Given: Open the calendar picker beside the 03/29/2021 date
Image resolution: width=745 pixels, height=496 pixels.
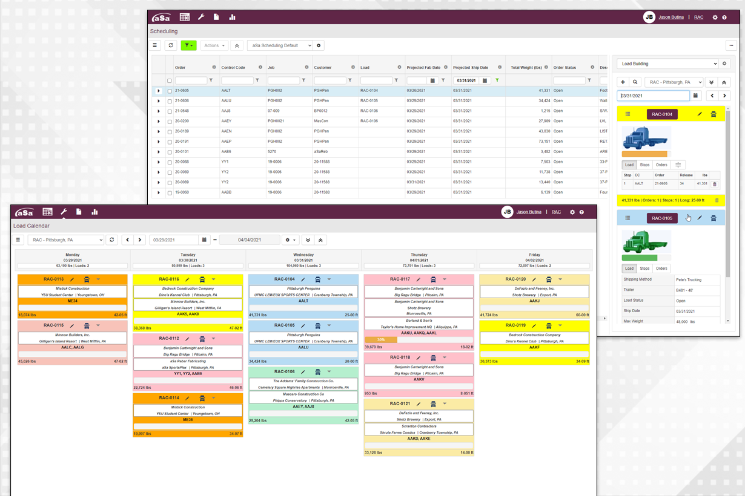Looking at the screenshot, I should [205, 240].
